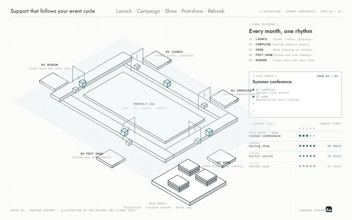This screenshot has width=352, height=220.
Task: Select the stacked layers platform illustration
Action: (189, 182)
